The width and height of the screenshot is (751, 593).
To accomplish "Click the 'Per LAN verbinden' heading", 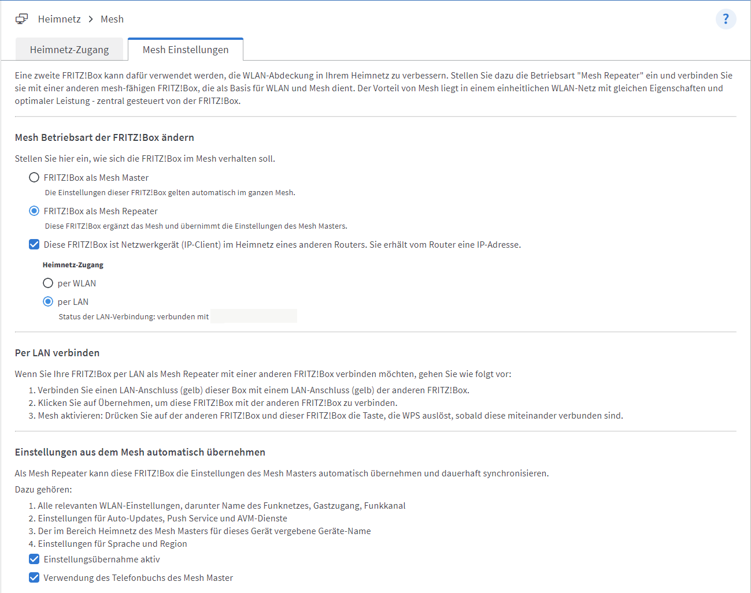I will [x=57, y=353].
